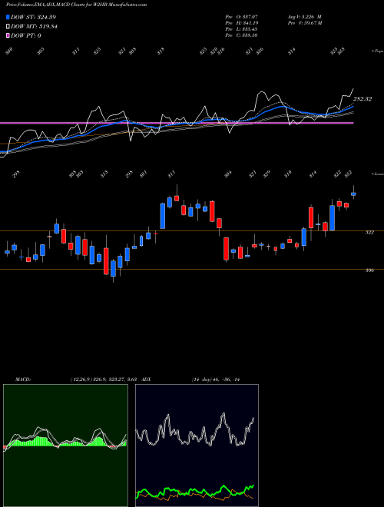This screenshot has width=384, height=507.
Task: Click the DOW MT: 319.84 label
Action: point(35,27)
